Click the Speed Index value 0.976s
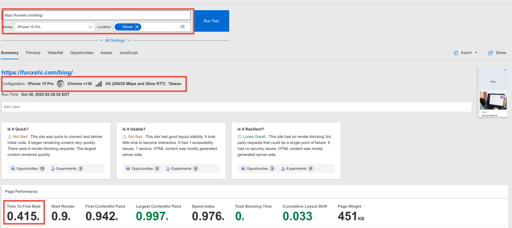Viewport: 512px width, 228px height. [x=208, y=216]
